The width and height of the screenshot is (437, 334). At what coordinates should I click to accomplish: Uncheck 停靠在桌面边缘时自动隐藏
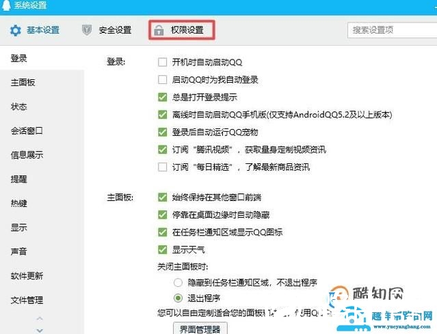click(163, 214)
